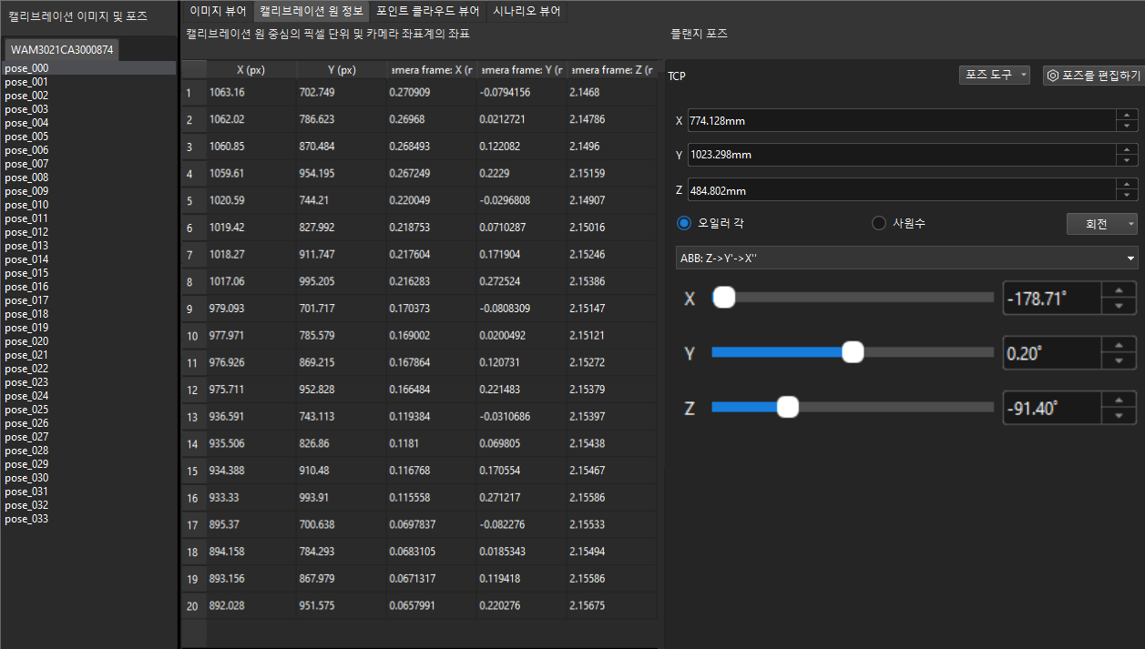The width and height of the screenshot is (1145, 649).
Task: Decrease the TCP X value with down arrow
Action: click(1128, 127)
